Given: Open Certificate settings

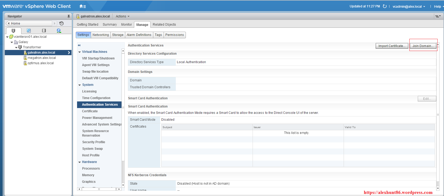Looking at the screenshot, I should [90, 111].
